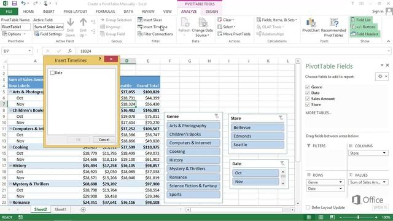
Task: Open Genre dropdown in Rows area
Action: tap(341, 182)
